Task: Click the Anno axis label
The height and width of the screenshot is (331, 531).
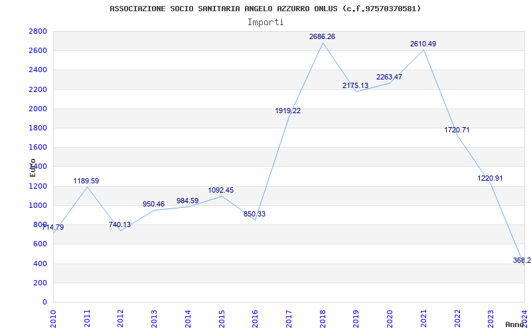Action: point(515,324)
